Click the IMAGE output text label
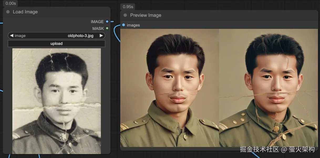The image size is (320, 158). (x=97, y=22)
